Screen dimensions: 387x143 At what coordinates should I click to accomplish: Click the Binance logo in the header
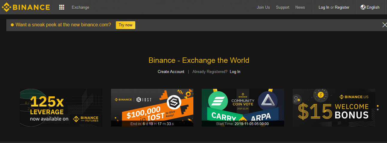click(26, 7)
